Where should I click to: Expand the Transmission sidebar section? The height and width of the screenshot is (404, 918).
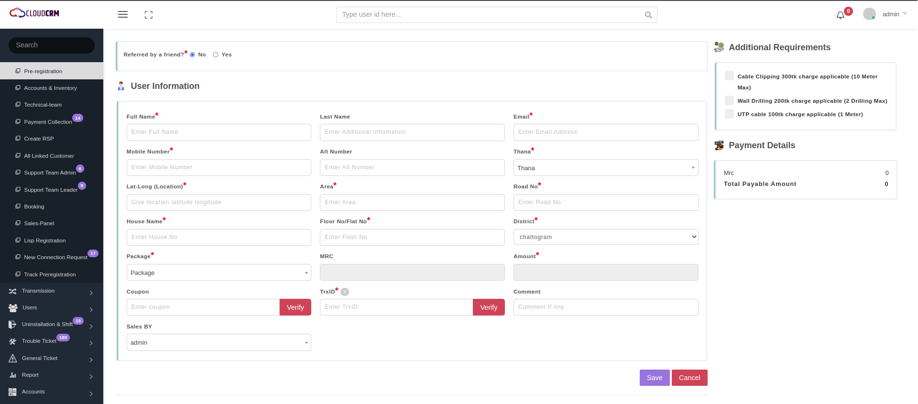pos(52,291)
